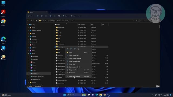Switch to large thumbnails view icon in status bar

pos(159,86)
